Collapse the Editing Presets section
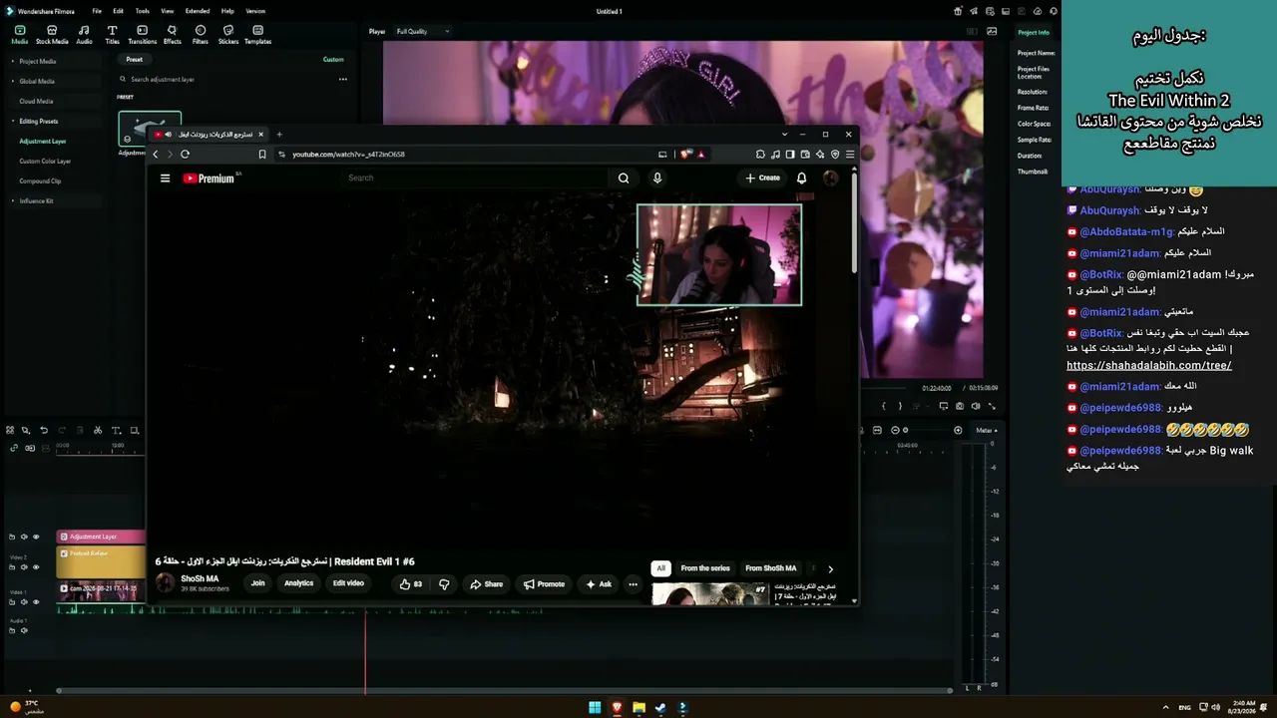The width and height of the screenshot is (1277, 718). click(12, 122)
